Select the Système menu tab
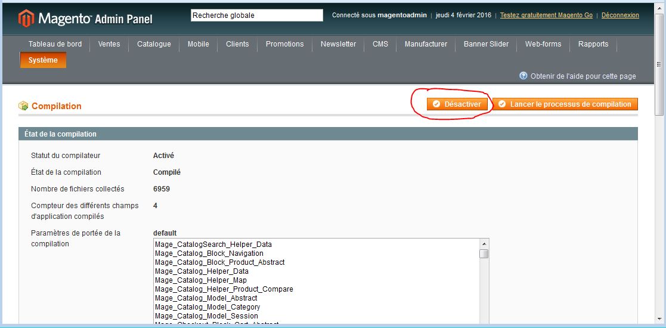Viewport: 666px width, 328px height. [43, 60]
